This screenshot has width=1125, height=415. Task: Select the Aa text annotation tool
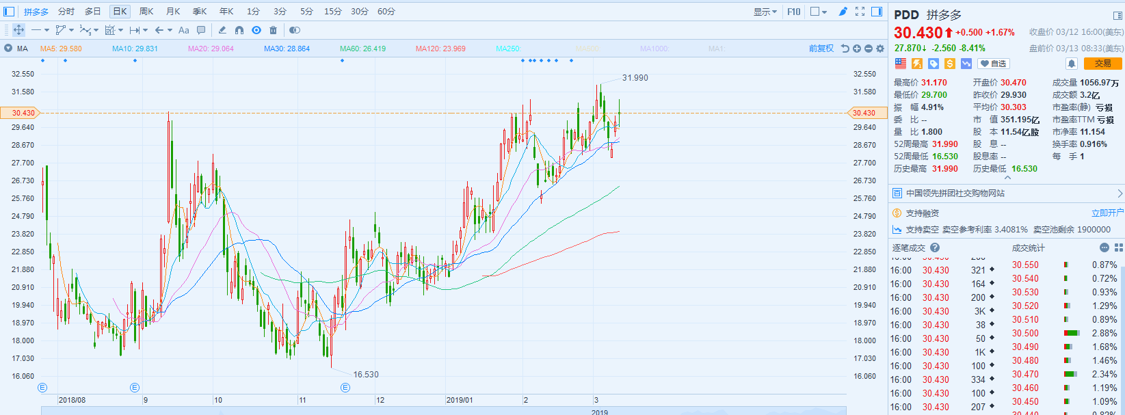183,30
